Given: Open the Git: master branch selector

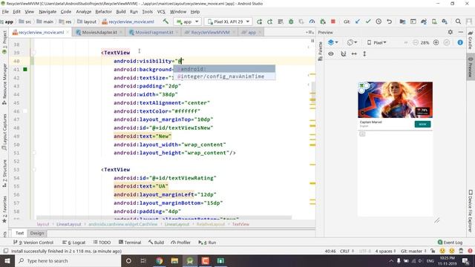Looking at the screenshot, I should pos(413,251).
